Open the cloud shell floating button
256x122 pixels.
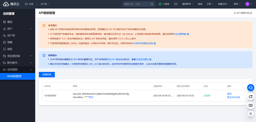click(251, 96)
